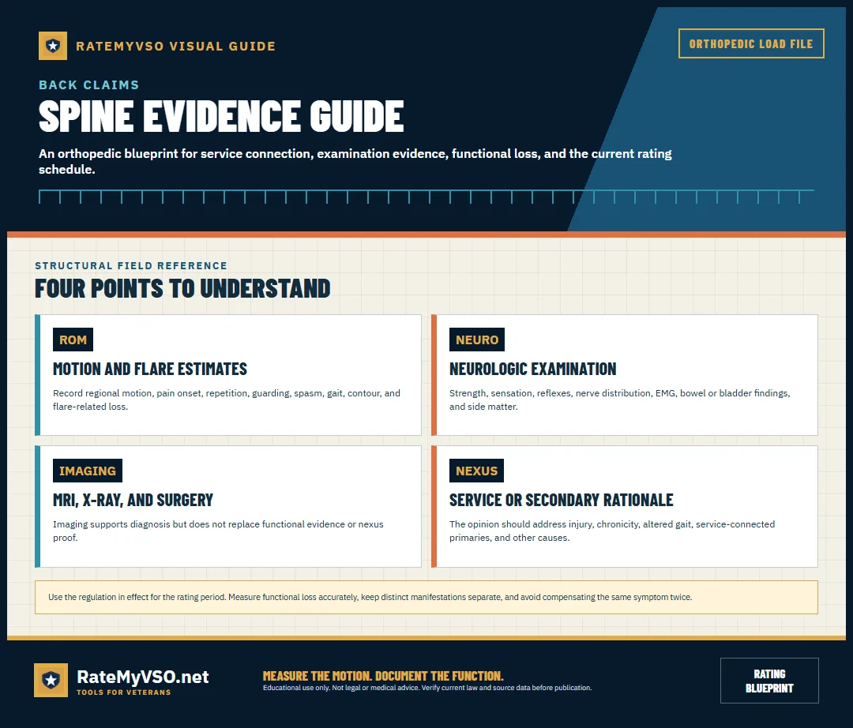Image resolution: width=853 pixels, height=728 pixels.
Task: Click the RateMyVSO.net footer star logo
Action: click(x=51, y=680)
